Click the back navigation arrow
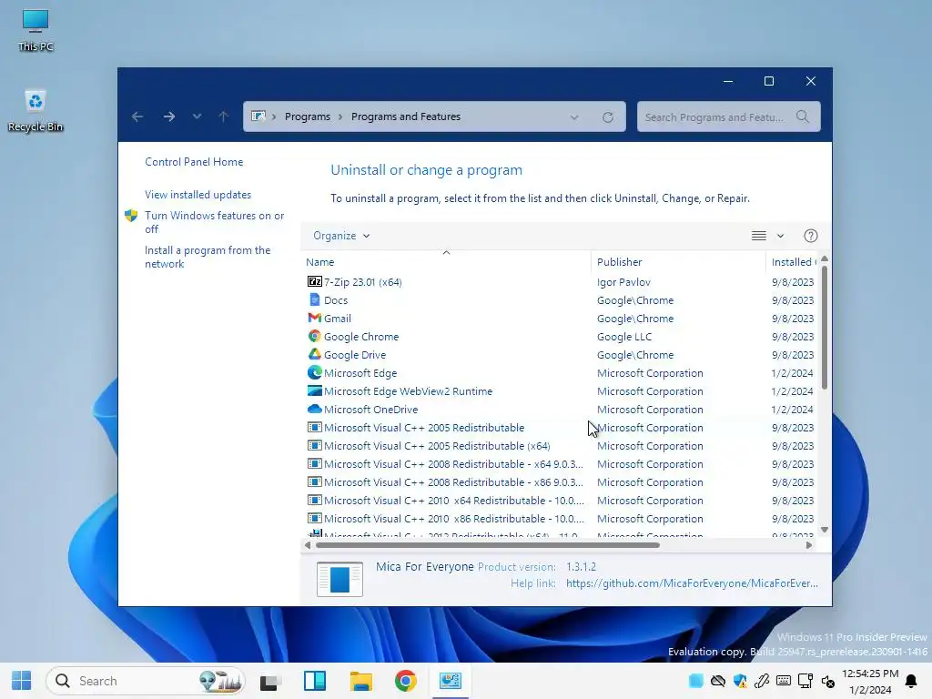The width and height of the screenshot is (932, 699). [x=137, y=116]
